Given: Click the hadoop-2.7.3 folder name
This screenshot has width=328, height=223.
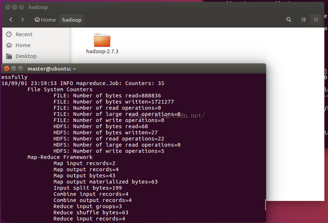Looking at the screenshot, I should 102,51.
